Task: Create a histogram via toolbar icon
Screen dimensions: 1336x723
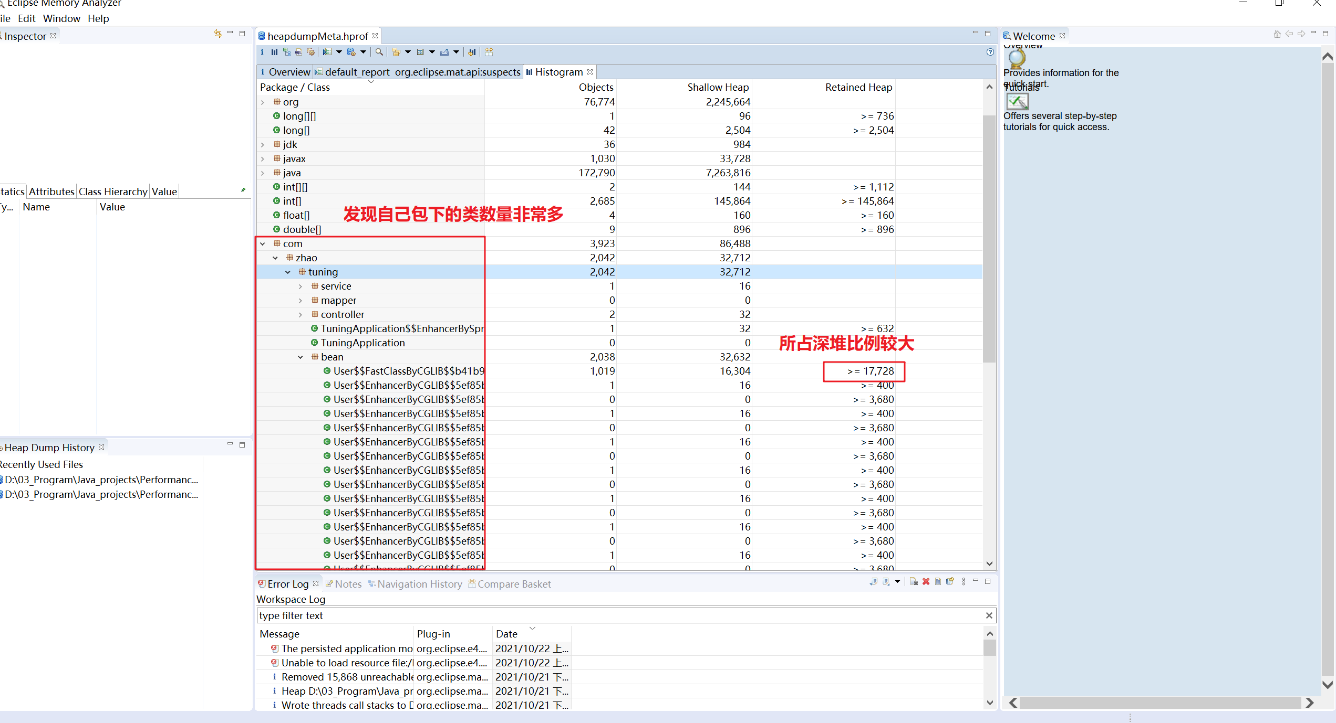Action: [x=274, y=52]
